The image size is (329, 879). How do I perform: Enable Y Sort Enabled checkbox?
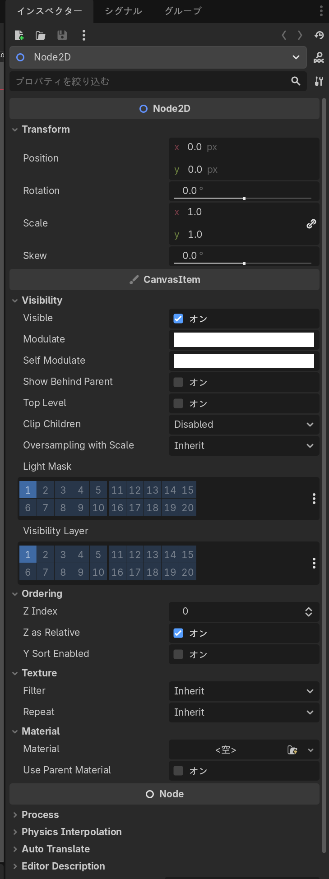(x=178, y=654)
